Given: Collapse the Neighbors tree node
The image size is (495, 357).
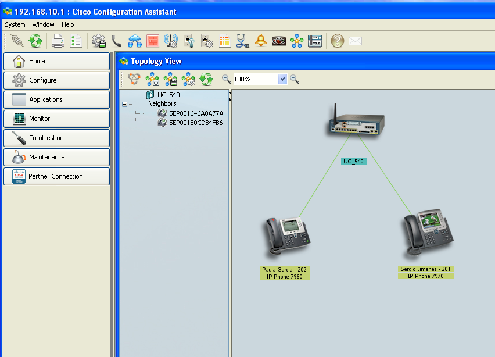Looking at the screenshot, I should 125,104.
